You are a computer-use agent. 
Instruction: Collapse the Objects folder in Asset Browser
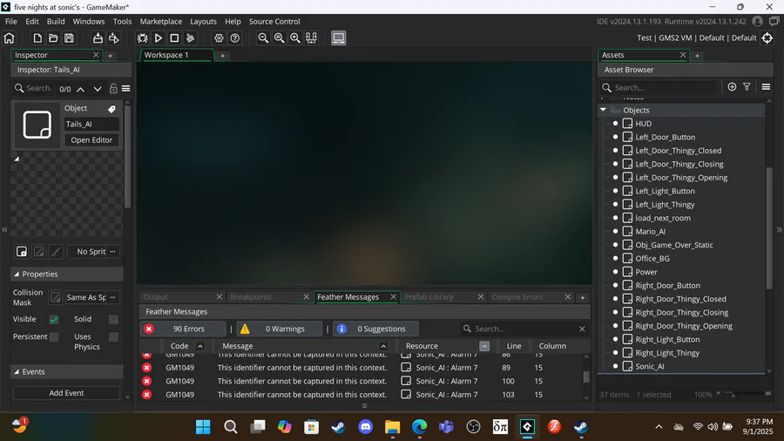tap(603, 110)
